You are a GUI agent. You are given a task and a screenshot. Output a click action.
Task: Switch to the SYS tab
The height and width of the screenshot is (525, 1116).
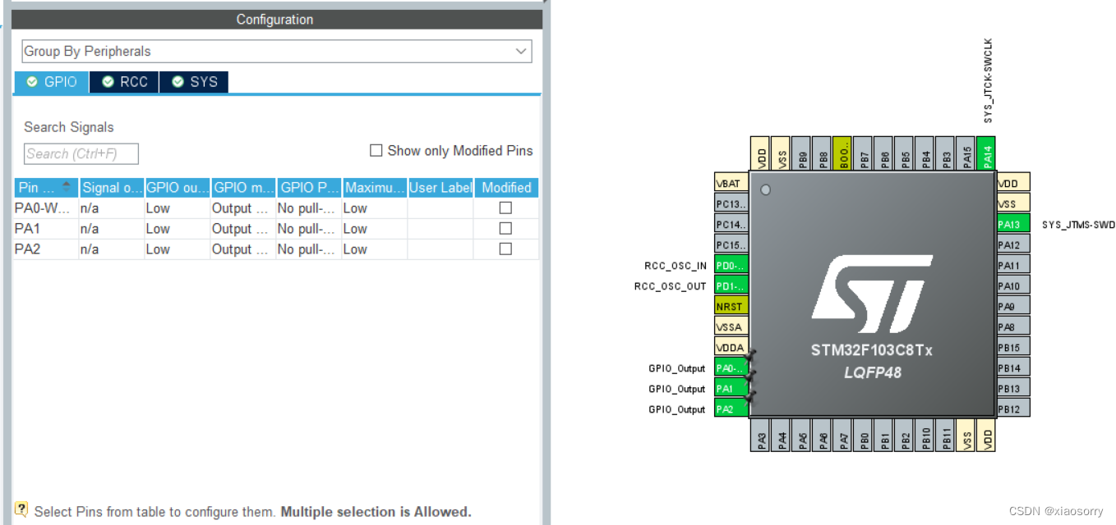[x=194, y=82]
